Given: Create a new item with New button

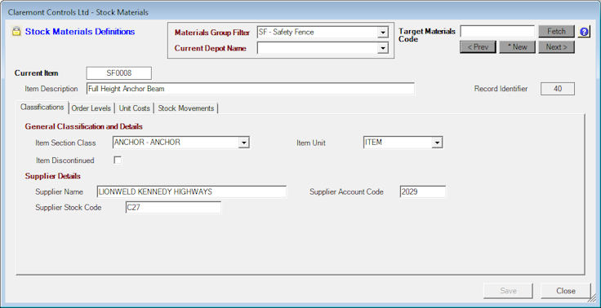Looking at the screenshot, I should pyautogui.click(x=517, y=47).
